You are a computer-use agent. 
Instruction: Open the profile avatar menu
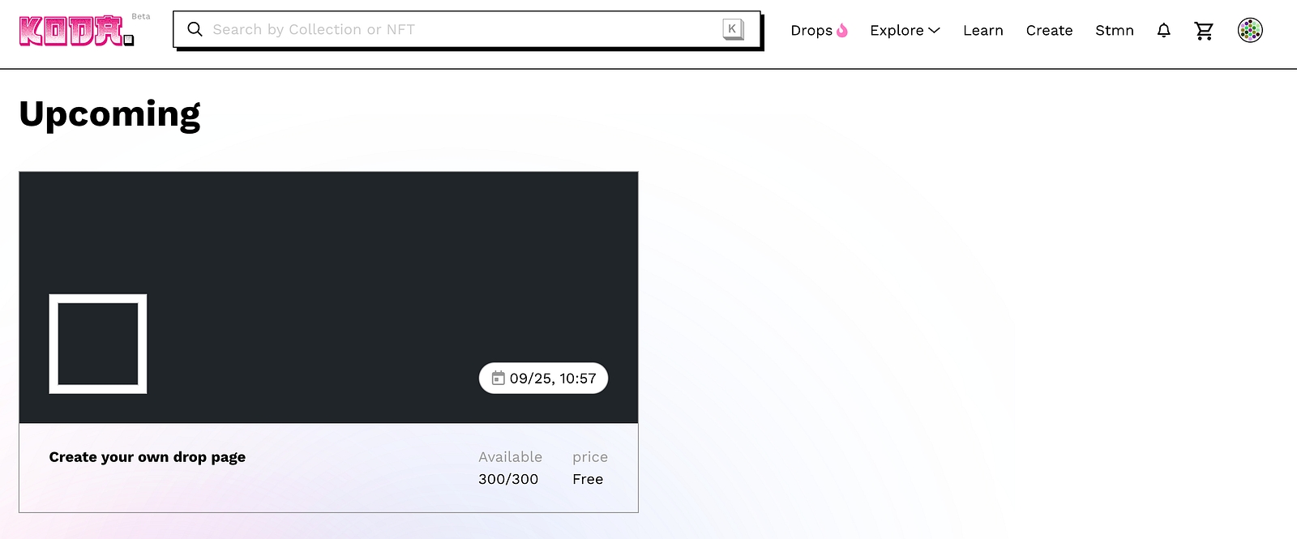coord(1249,30)
